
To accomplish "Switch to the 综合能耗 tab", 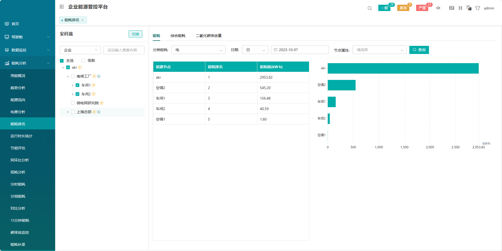I will pos(178,36).
